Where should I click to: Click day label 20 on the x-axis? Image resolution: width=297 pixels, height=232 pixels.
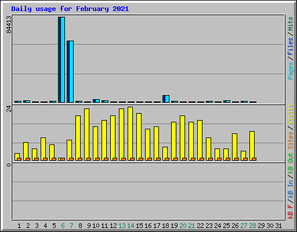point(183,226)
